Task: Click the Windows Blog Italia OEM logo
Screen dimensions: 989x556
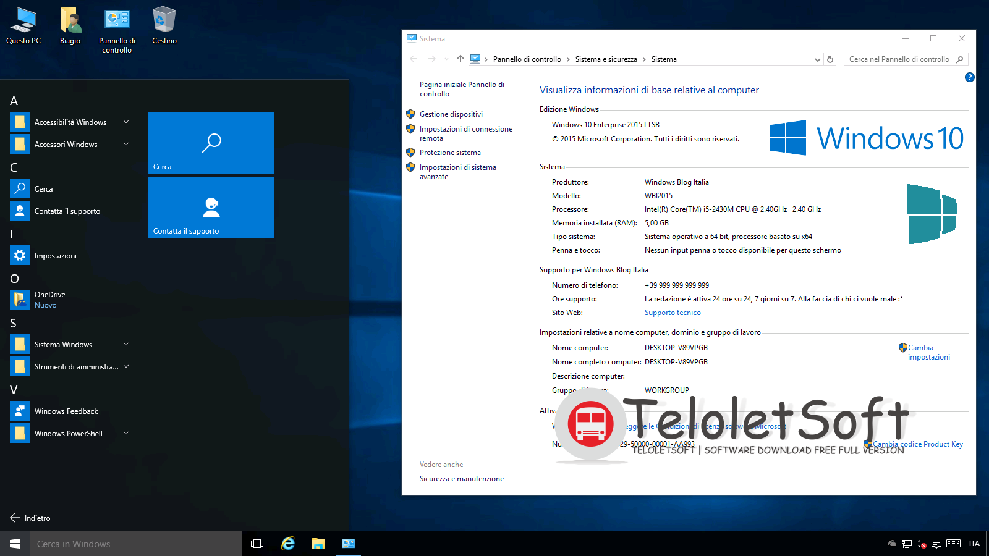Action: [x=932, y=214]
